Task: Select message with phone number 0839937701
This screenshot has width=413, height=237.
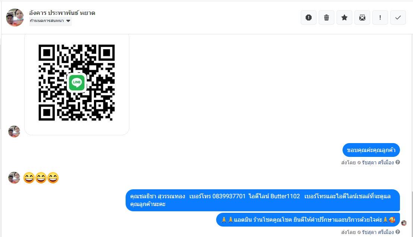Action: 263,200
